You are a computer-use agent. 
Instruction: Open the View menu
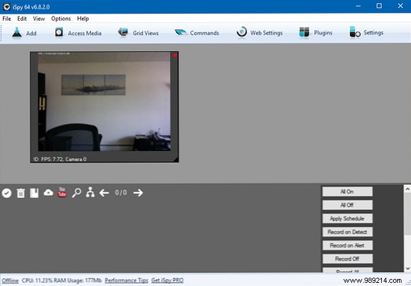[x=39, y=18]
